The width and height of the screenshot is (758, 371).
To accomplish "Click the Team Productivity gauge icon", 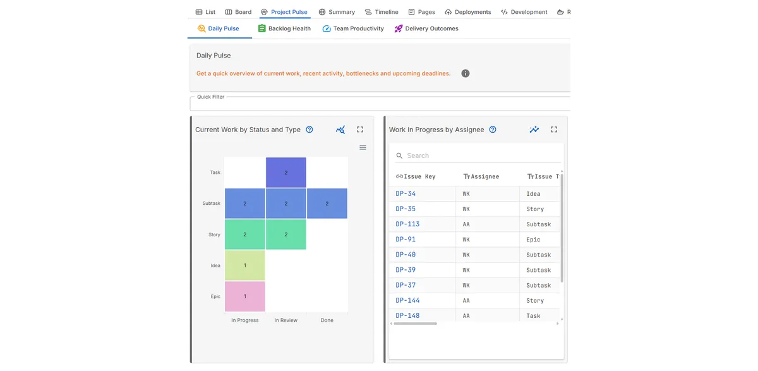I will pyautogui.click(x=327, y=28).
